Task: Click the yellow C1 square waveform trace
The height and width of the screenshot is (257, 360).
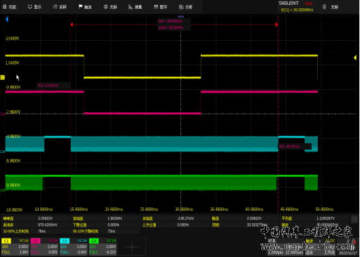Action: [142, 78]
